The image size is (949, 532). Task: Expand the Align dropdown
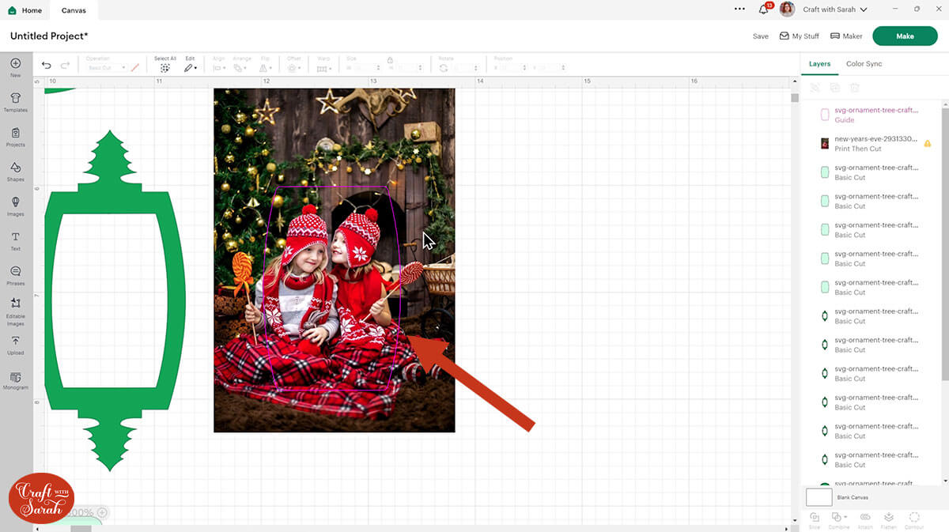click(x=219, y=68)
